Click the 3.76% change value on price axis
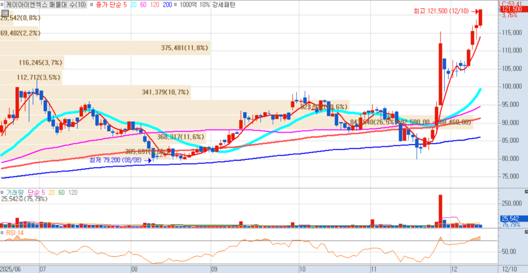 [x=509, y=15]
